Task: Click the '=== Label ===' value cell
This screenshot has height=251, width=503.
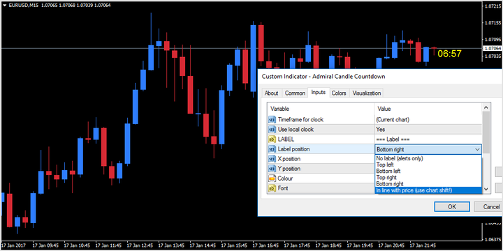Action: coord(428,139)
